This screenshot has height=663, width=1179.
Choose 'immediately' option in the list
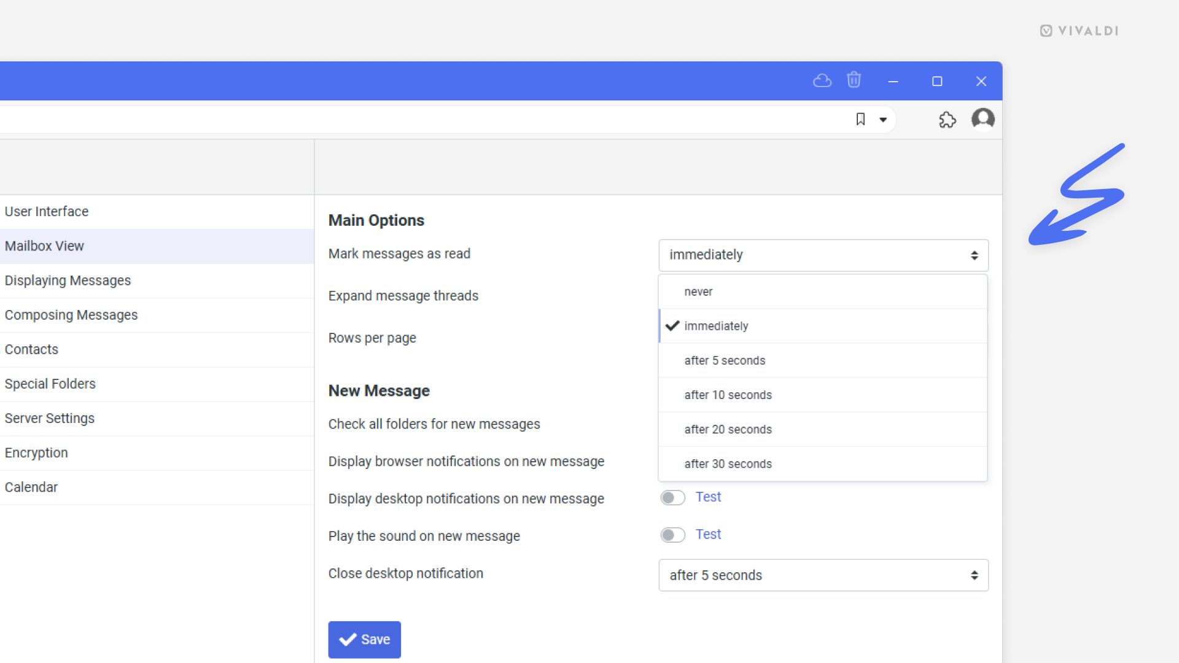click(823, 326)
